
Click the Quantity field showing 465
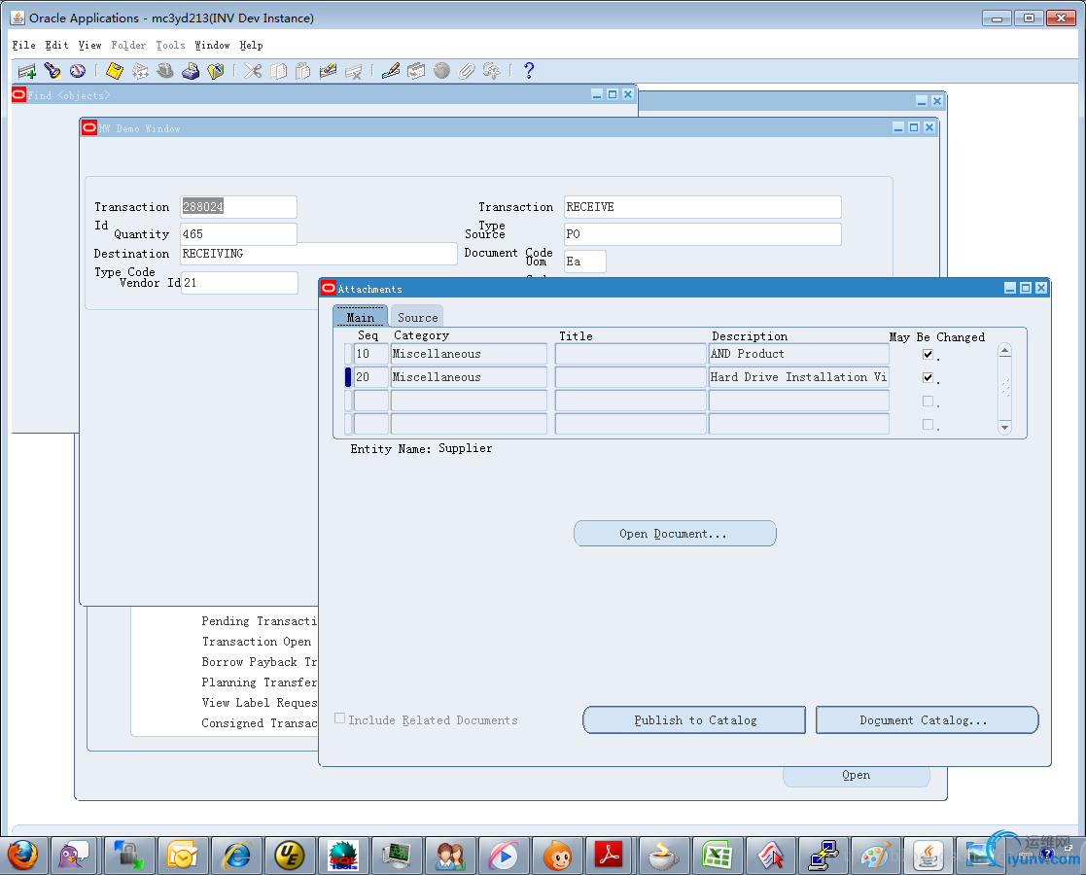238,234
